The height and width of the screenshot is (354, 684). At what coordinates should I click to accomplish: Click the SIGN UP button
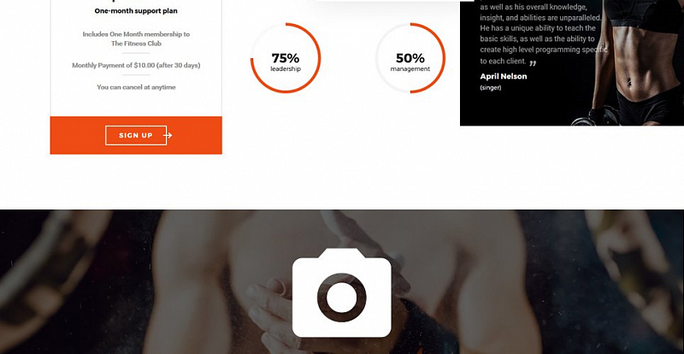click(136, 135)
